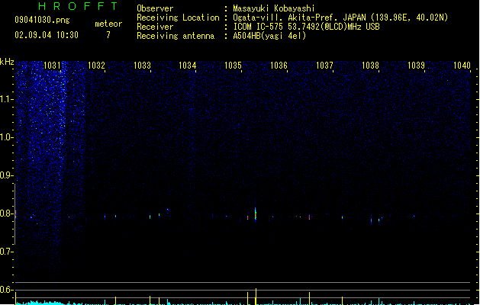Click the tallest yellow peak in bottom graph

pyautogui.click(x=256, y=297)
